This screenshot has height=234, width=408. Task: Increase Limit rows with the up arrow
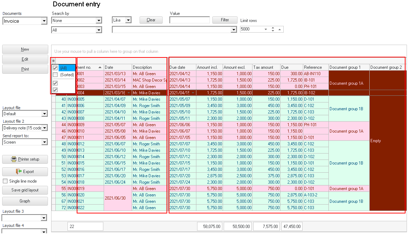coord(273,28)
